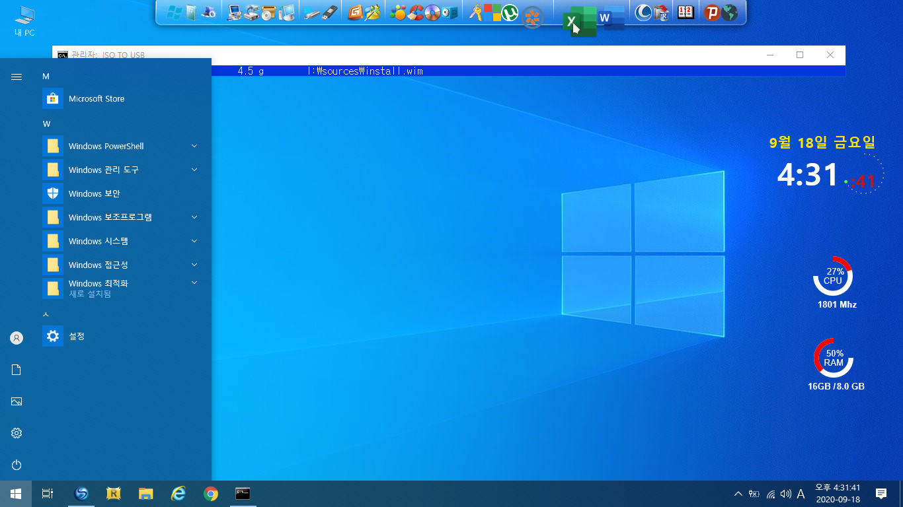Open Settings gear in Start sidebar
The width and height of the screenshot is (903, 507).
[17, 433]
